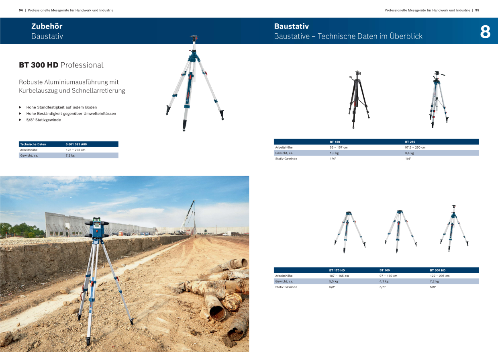Click the 97 – 160 cm value
498x352 pixels.
click(388, 276)
